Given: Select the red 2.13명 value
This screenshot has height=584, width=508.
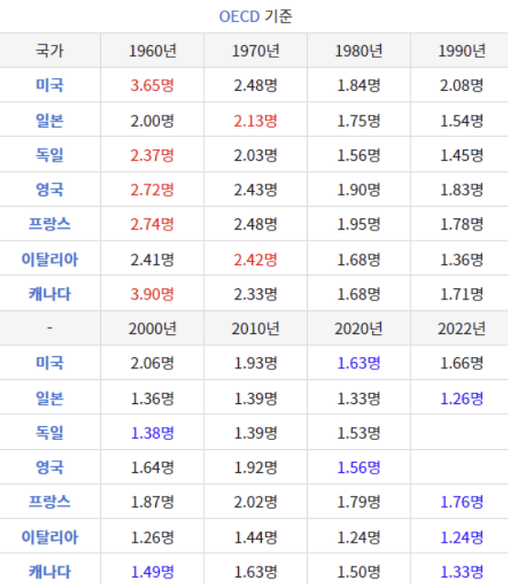Looking at the screenshot, I should [255, 120].
